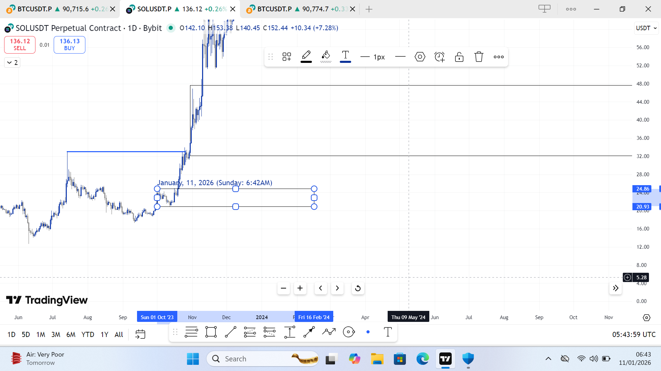
Task: Open the USDT currency dropdown
Action: click(x=646, y=28)
